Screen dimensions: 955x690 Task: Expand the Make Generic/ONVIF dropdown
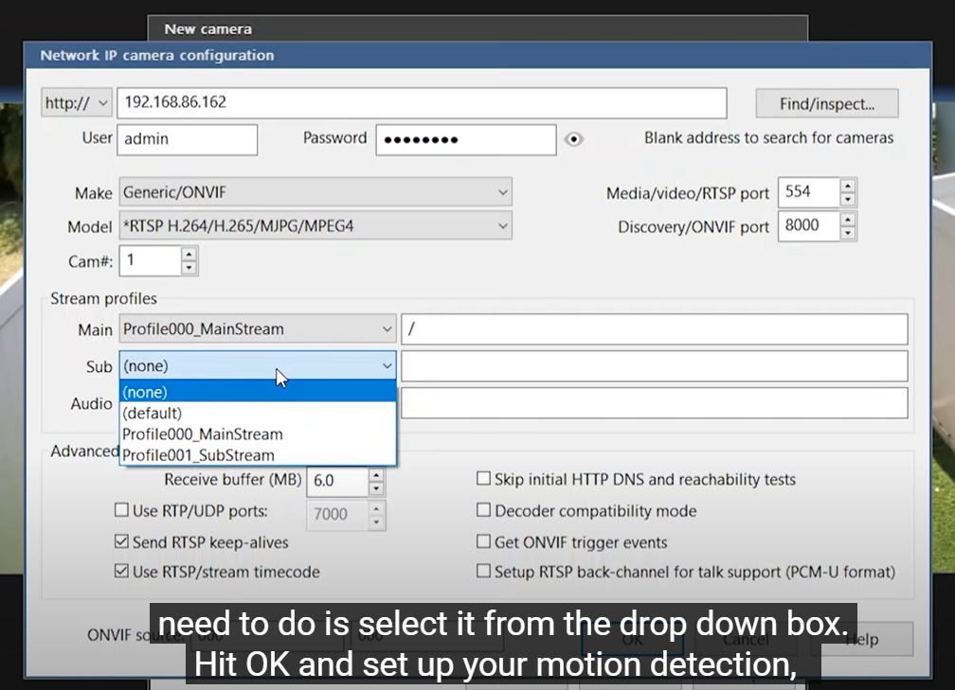point(315,192)
